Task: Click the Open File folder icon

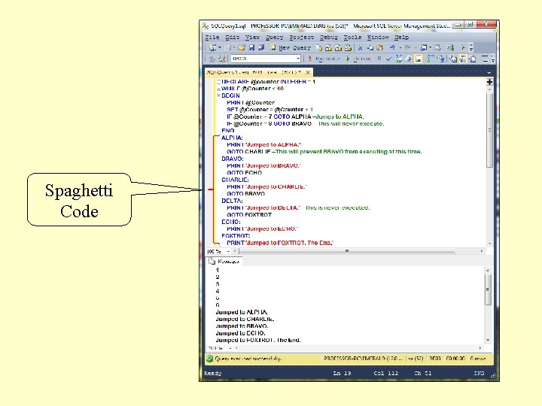Action: (x=242, y=47)
